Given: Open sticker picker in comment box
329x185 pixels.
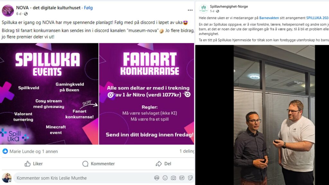Looking at the screenshot, I should pyautogui.click(x=190, y=178).
